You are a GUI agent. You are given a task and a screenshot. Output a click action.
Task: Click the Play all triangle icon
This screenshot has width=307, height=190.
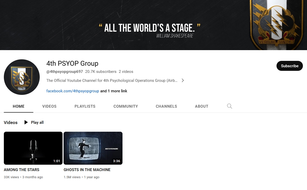pos(26,122)
